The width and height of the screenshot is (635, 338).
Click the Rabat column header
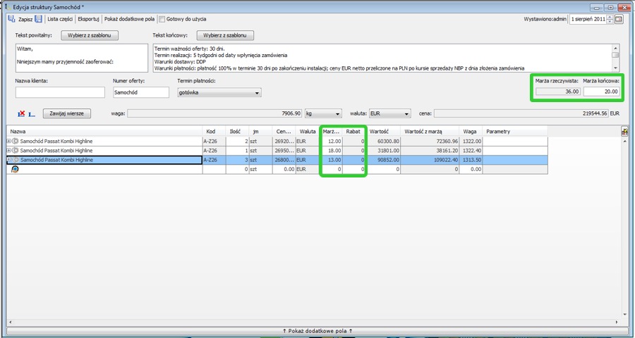click(354, 132)
